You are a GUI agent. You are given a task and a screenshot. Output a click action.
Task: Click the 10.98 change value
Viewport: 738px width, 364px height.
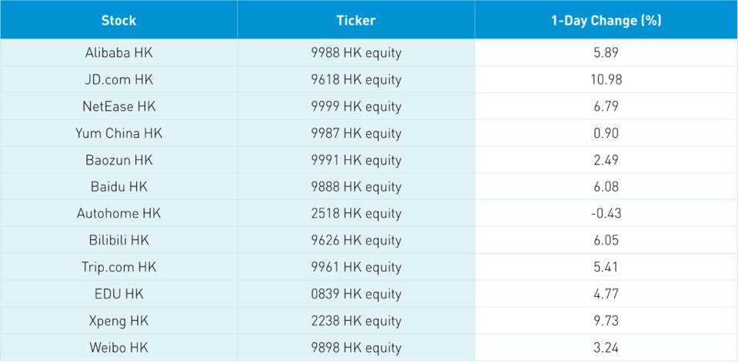606,80
